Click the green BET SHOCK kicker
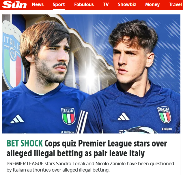183x175 pixels. (x=25, y=143)
